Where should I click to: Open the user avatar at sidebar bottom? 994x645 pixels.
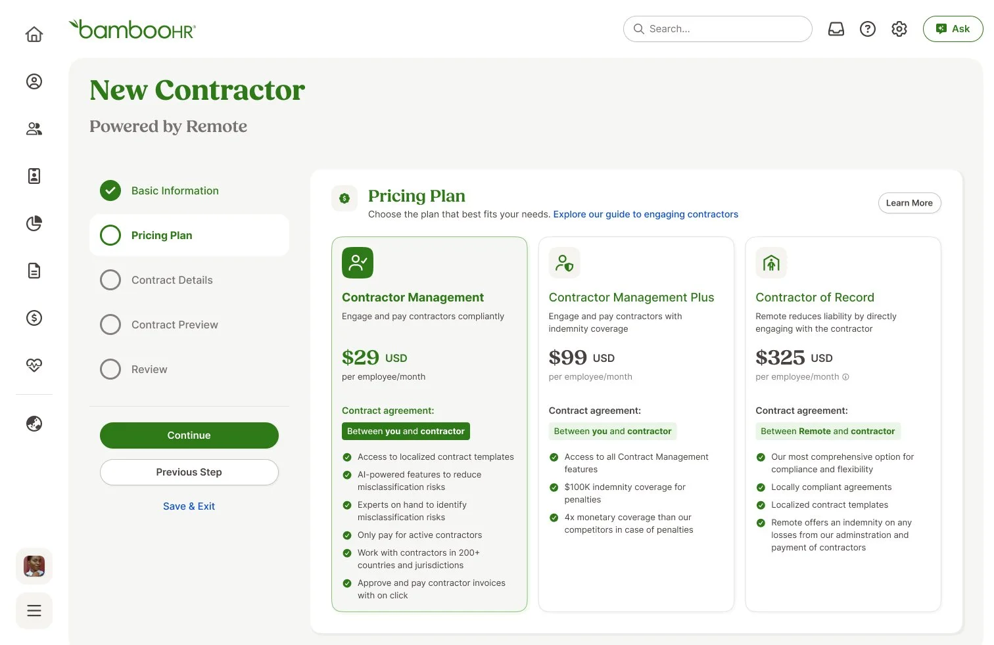[34, 566]
